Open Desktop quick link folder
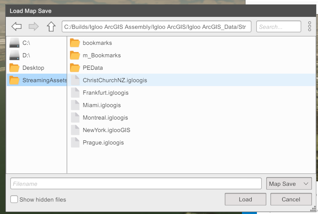Image resolution: width=318 pixels, height=214 pixels. [33, 68]
